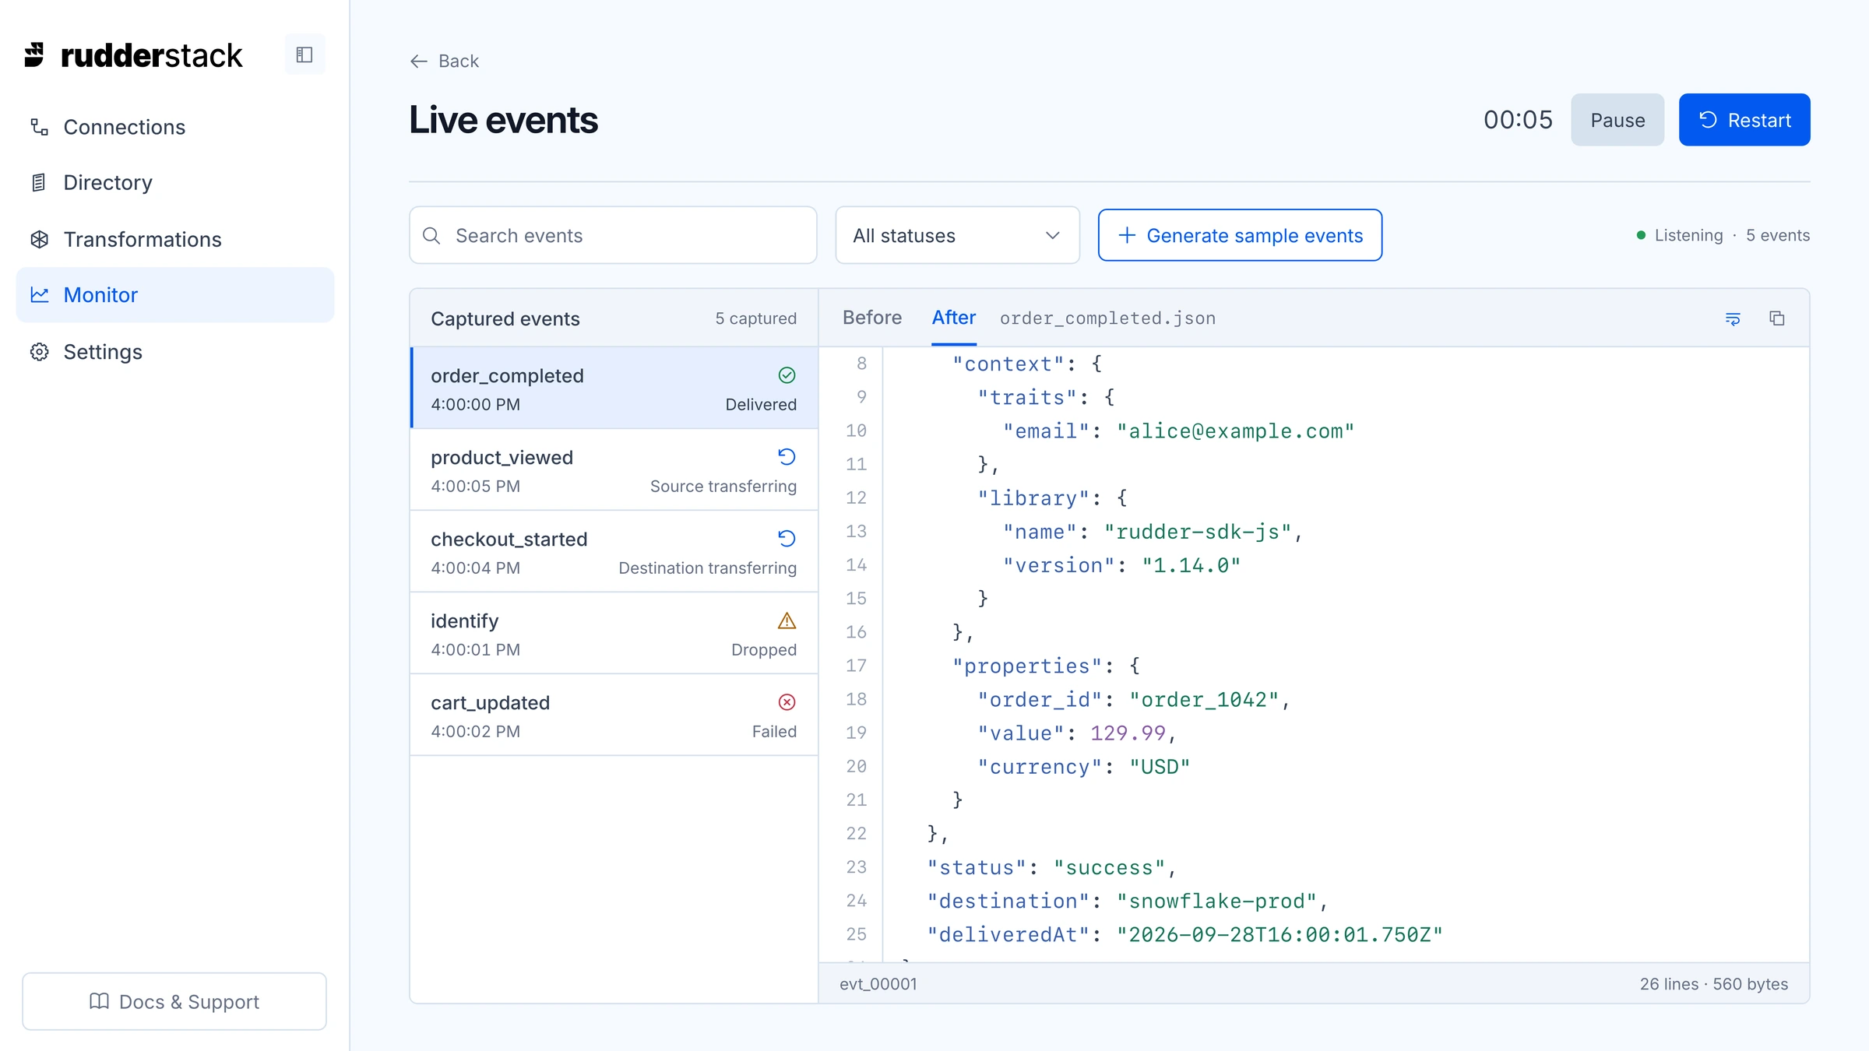Click the failed X icon on cart_updated
This screenshot has width=1869, height=1051.
787,702
